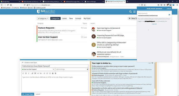
Task: Open topic about Office 365 categorizing Bitwarden emails
Action: tap(111, 44)
